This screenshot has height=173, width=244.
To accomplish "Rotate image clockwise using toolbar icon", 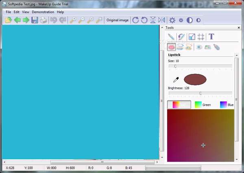I will [135, 20].
